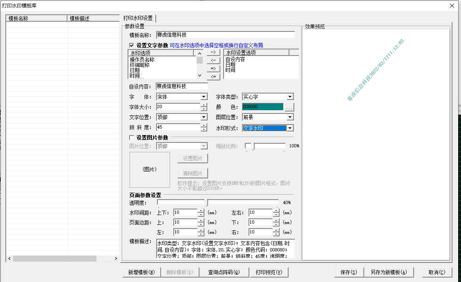Focus the 模板名称 input field

tap(226, 35)
